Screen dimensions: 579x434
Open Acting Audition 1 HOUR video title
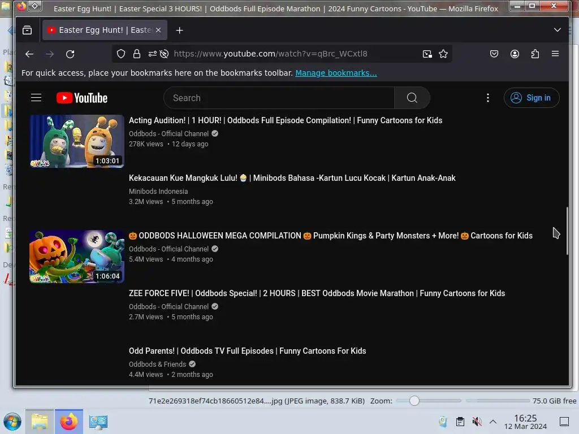(286, 120)
